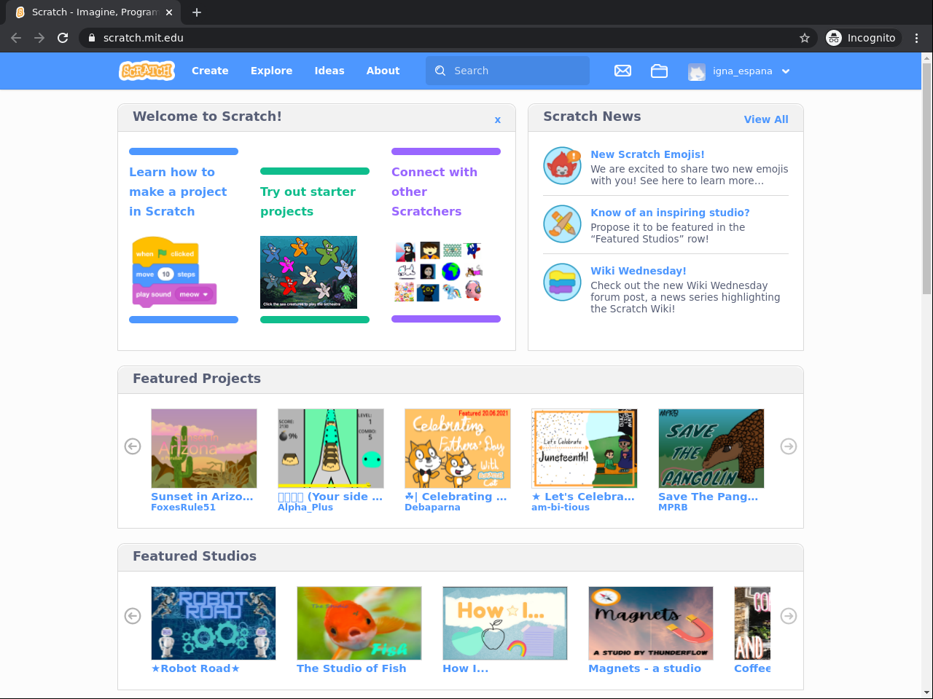This screenshot has height=699, width=933.
Task: Click the ★Robot Road★ studio title
Action: pyautogui.click(x=195, y=668)
